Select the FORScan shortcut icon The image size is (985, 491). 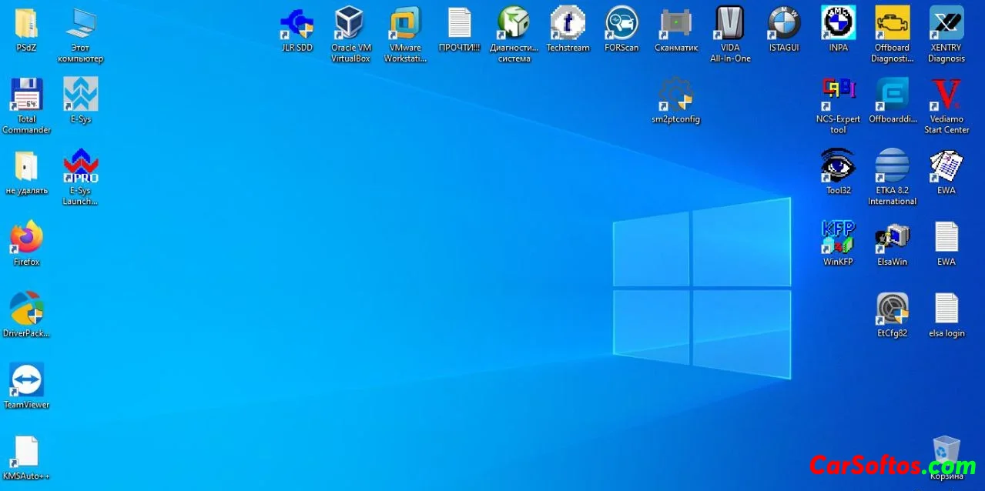click(621, 24)
